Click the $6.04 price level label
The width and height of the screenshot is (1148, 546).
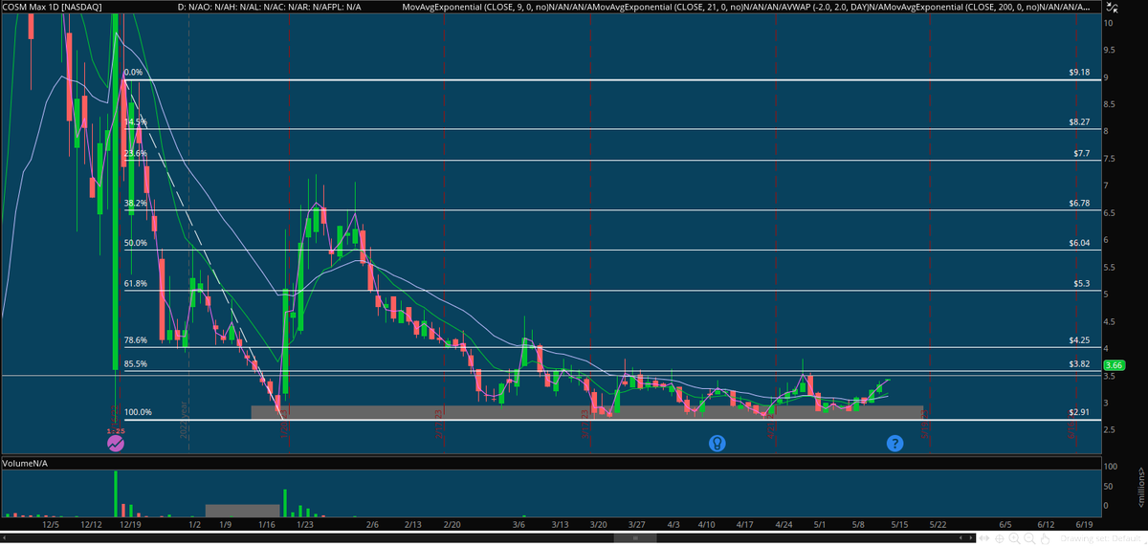click(x=1079, y=243)
